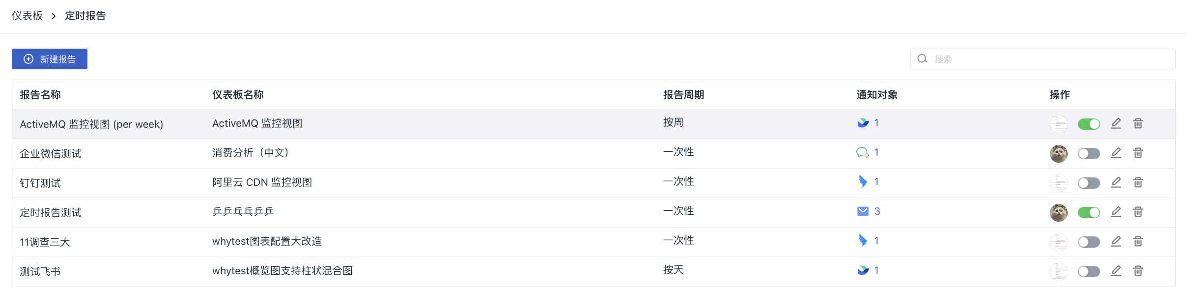Disable the ActiveMQ 监控视图 (per week) report toggle
1187x287 pixels.
(x=1089, y=124)
